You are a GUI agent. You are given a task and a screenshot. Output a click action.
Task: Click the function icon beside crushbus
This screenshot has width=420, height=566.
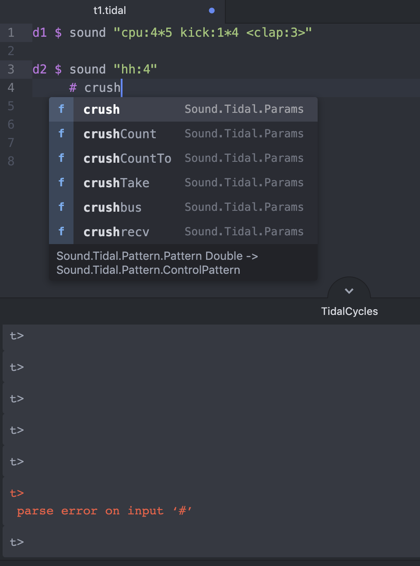(x=61, y=207)
